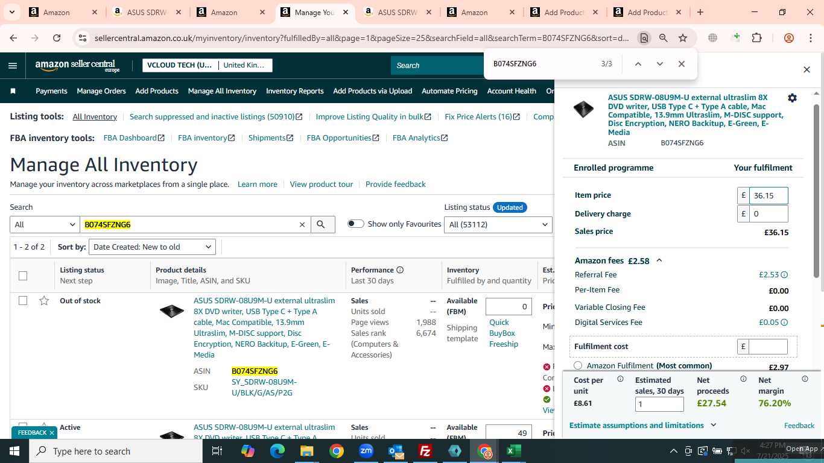
Task: Select Amazon Fulfilment radio option
Action: pyautogui.click(x=578, y=365)
